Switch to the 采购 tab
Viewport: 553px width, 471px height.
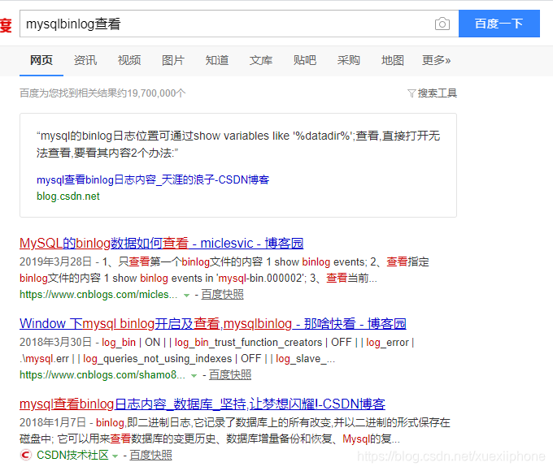(x=348, y=60)
